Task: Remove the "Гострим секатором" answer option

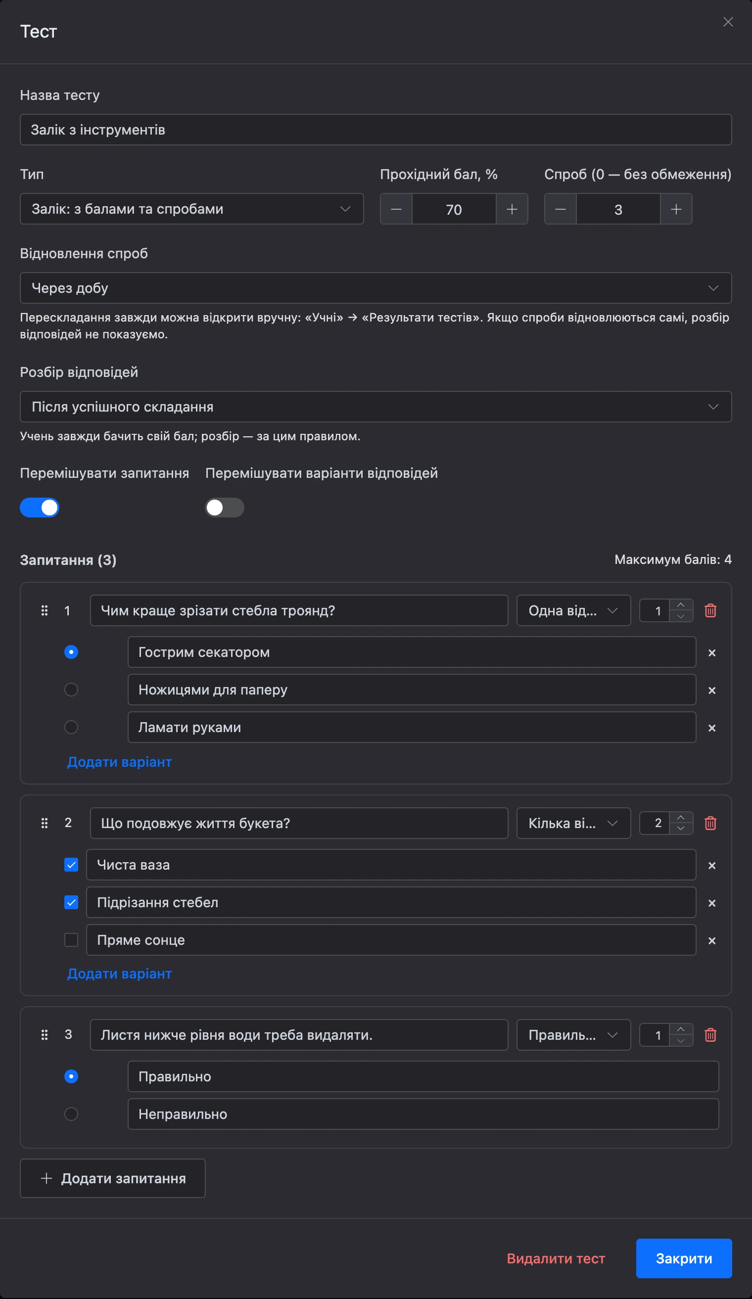Action: (x=712, y=652)
